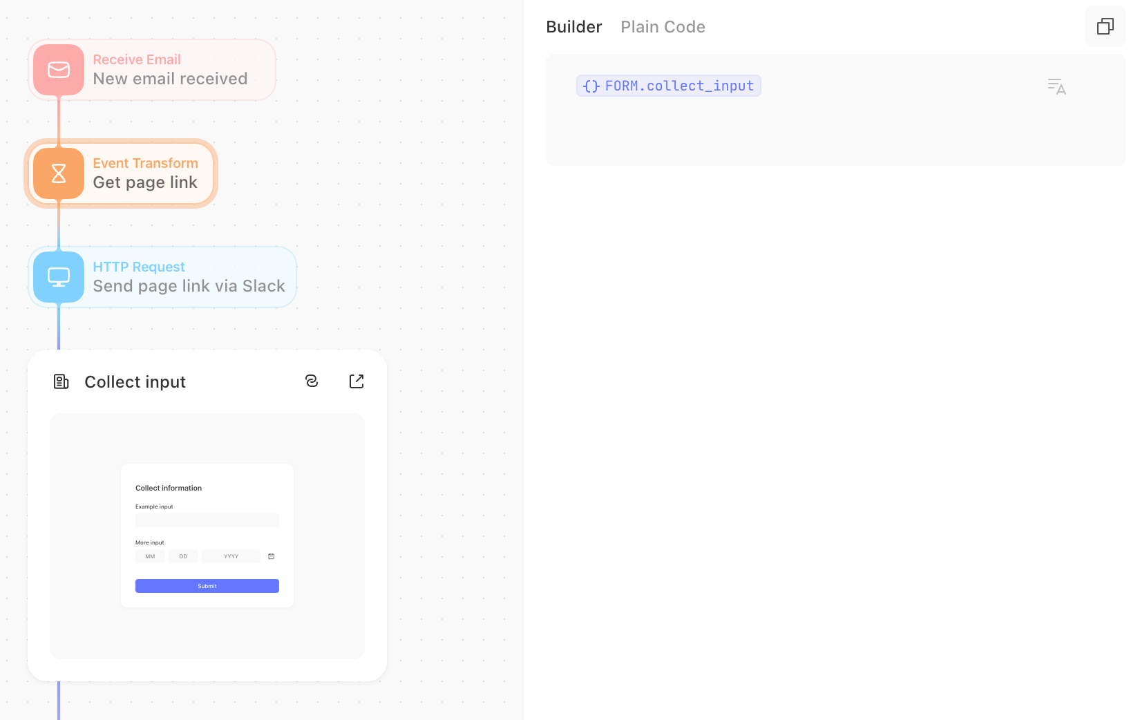Image resolution: width=1140 pixels, height=720 pixels.
Task: Select the New email received node
Action: pyautogui.click(x=152, y=70)
